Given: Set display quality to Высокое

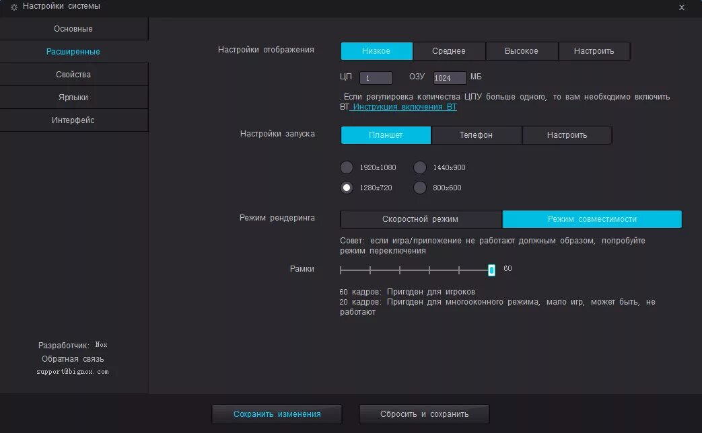Looking at the screenshot, I should pos(522,51).
